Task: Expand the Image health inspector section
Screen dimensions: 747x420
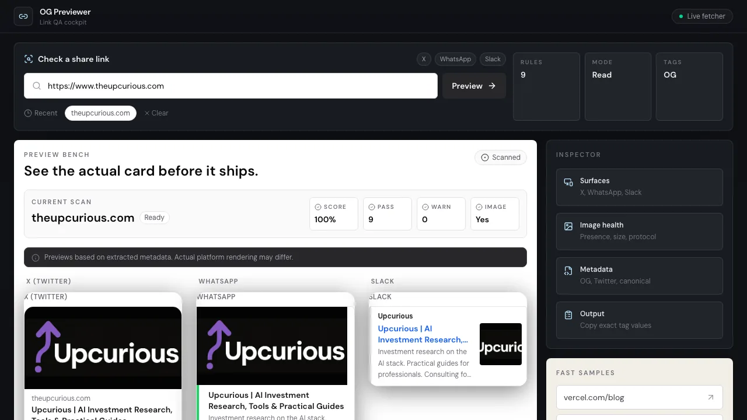Action: point(640,232)
